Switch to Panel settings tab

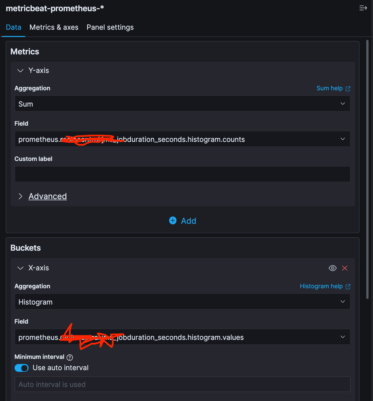click(110, 27)
